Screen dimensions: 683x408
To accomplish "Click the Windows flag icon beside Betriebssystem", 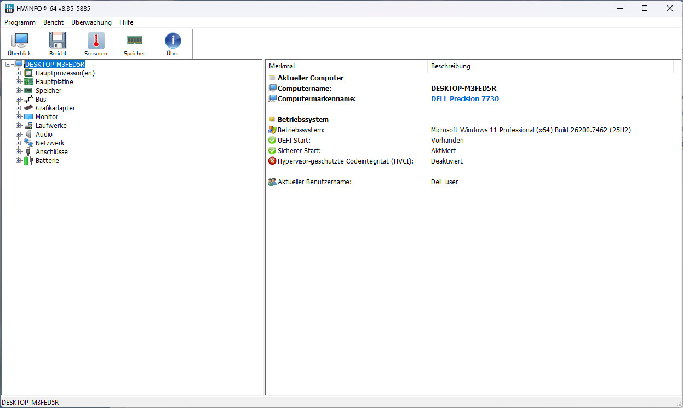I will pyautogui.click(x=272, y=130).
